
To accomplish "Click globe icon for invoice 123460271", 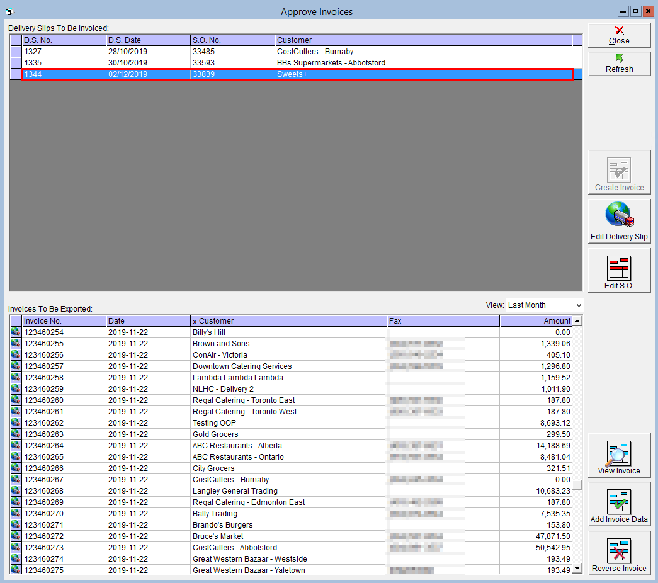I will [16, 524].
